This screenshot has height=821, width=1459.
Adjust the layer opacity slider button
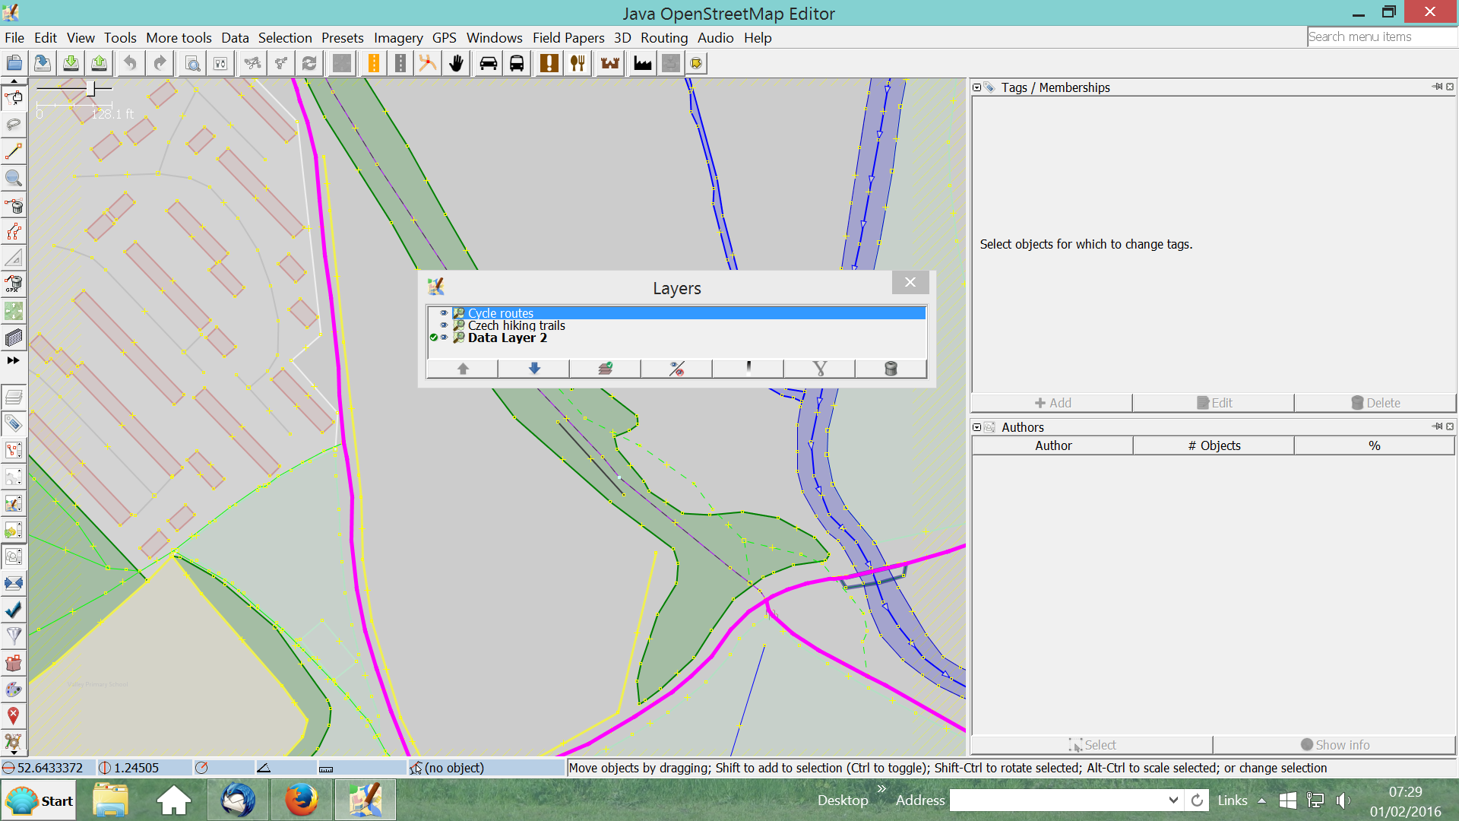click(x=748, y=369)
